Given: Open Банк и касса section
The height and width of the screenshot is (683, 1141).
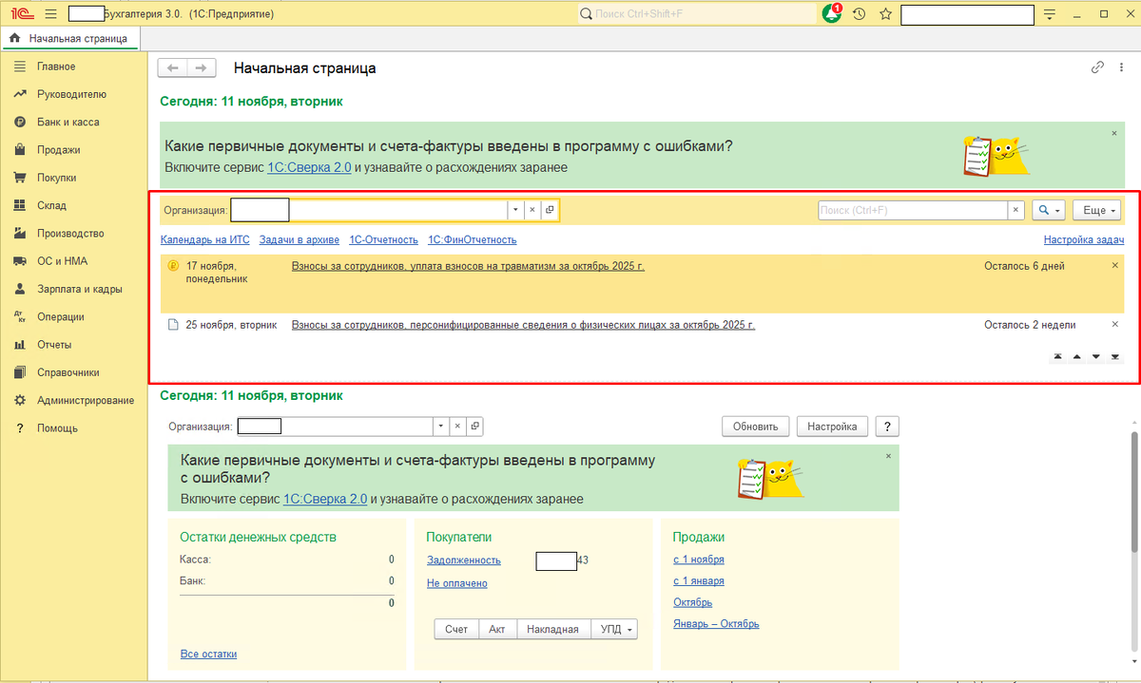Looking at the screenshot, I should [x=68, y=122].
